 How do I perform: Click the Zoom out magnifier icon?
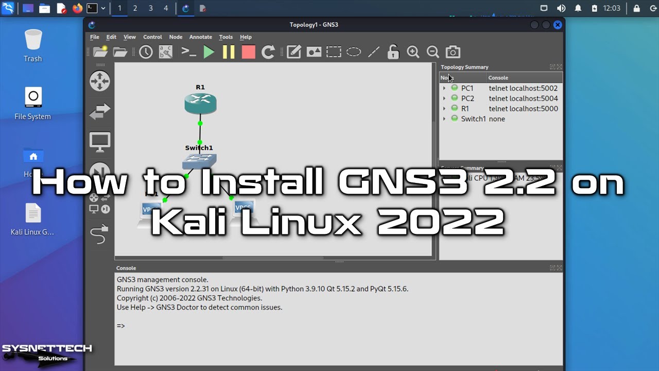(x=433, y=52)
